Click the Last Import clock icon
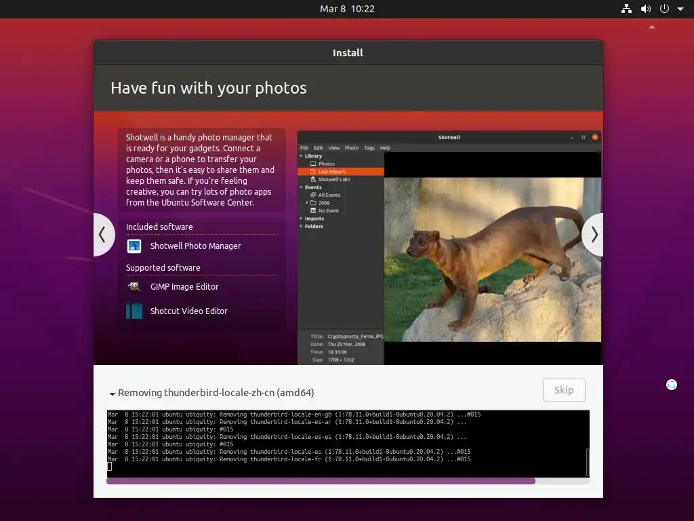 (313, 172)
